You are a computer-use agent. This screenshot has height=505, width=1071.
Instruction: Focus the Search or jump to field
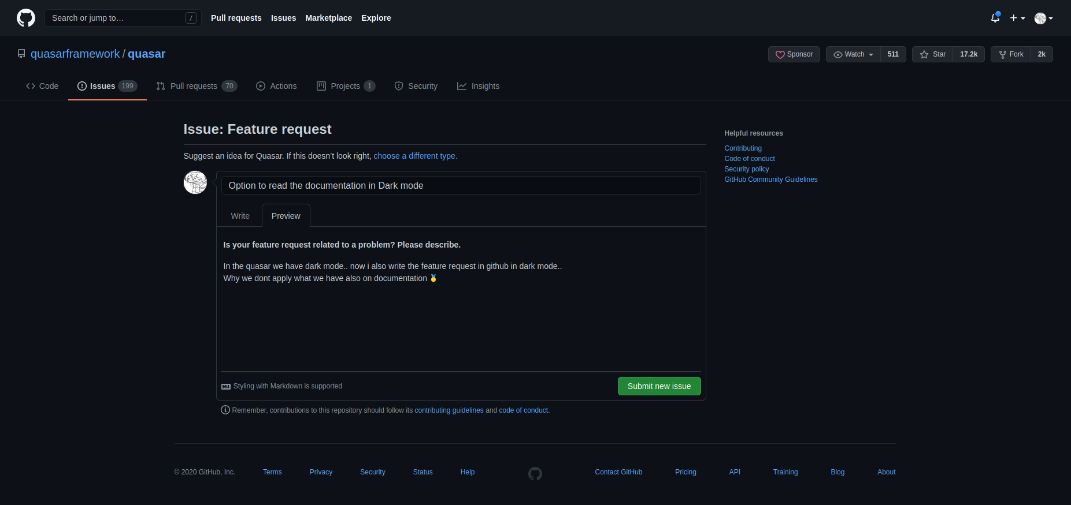click(123, 18)
